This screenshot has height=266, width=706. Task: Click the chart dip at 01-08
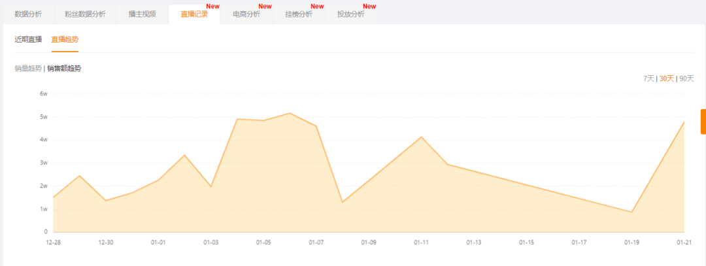[x=343, y=202]
